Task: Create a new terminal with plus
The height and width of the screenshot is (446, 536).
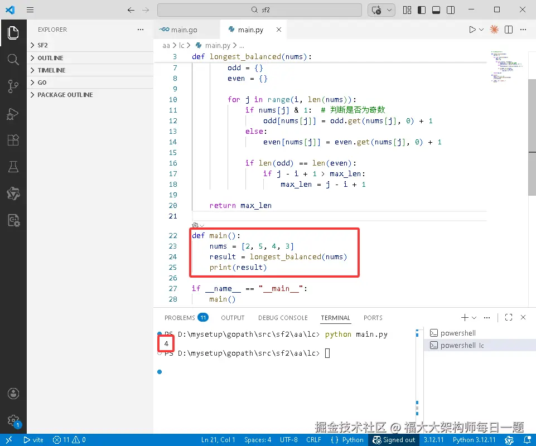Action: point(465,318)
